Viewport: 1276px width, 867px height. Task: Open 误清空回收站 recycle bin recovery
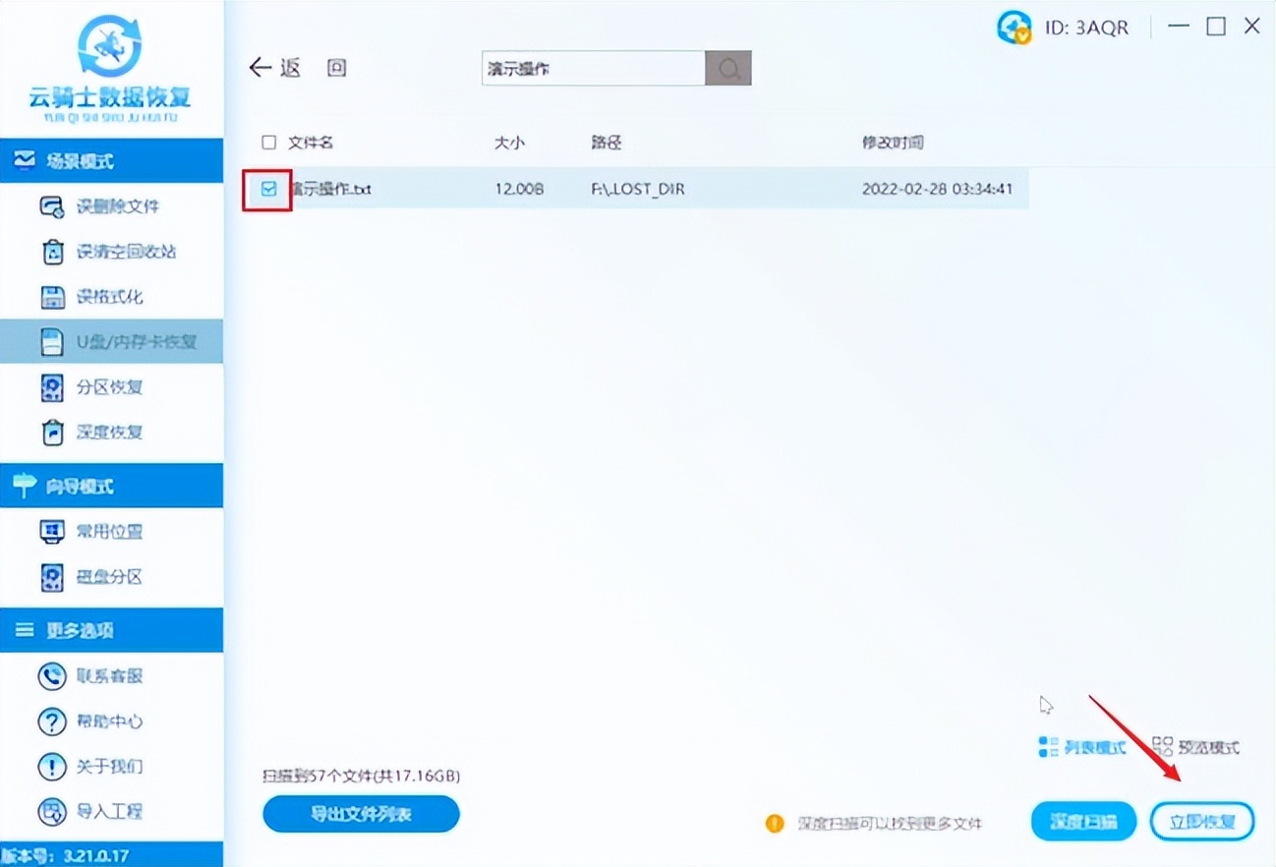tap(54, 252)
